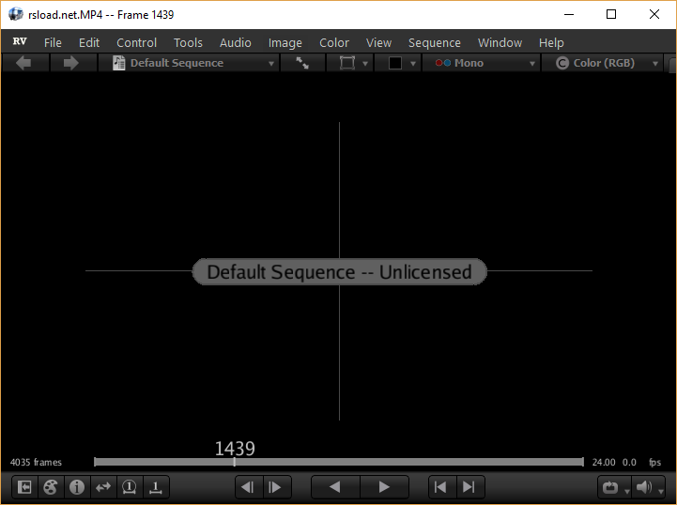Open the Tools menu
677x505 pixels.
pos(188,43)
